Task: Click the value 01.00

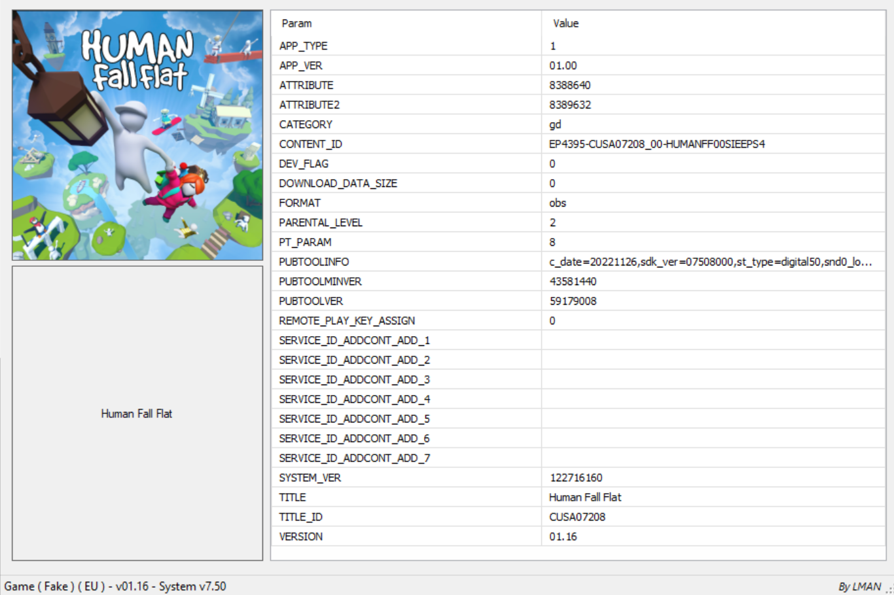Action: tap(563, 65)
